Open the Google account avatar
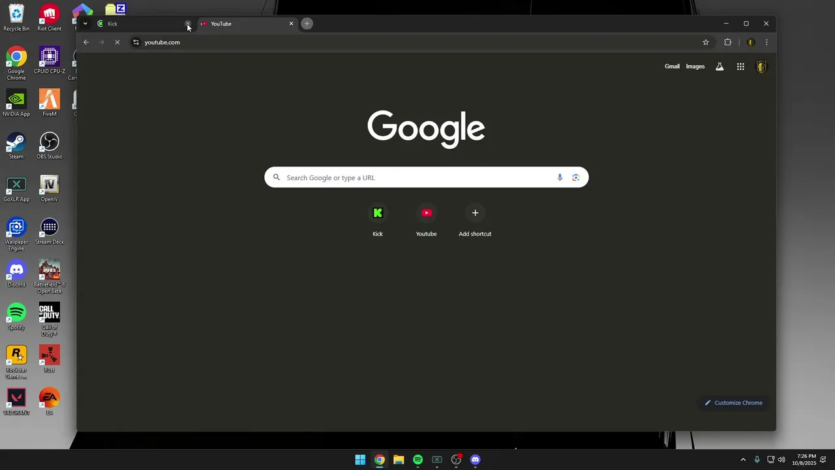This screenshot has width=835, height=470. point(761,67)
